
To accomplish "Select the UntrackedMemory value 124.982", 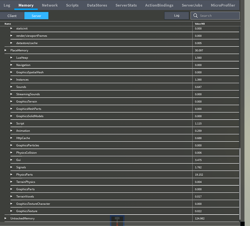I will coord(200,218).
